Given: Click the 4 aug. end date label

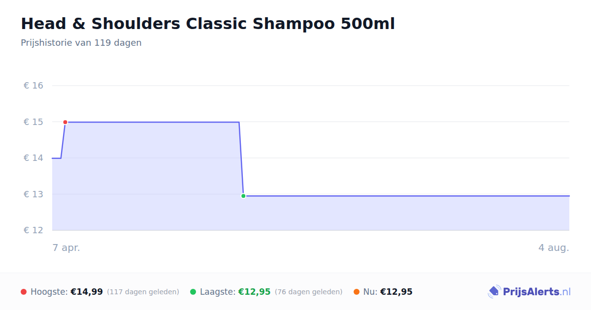Looking at the screenshot, I should 554,248.
